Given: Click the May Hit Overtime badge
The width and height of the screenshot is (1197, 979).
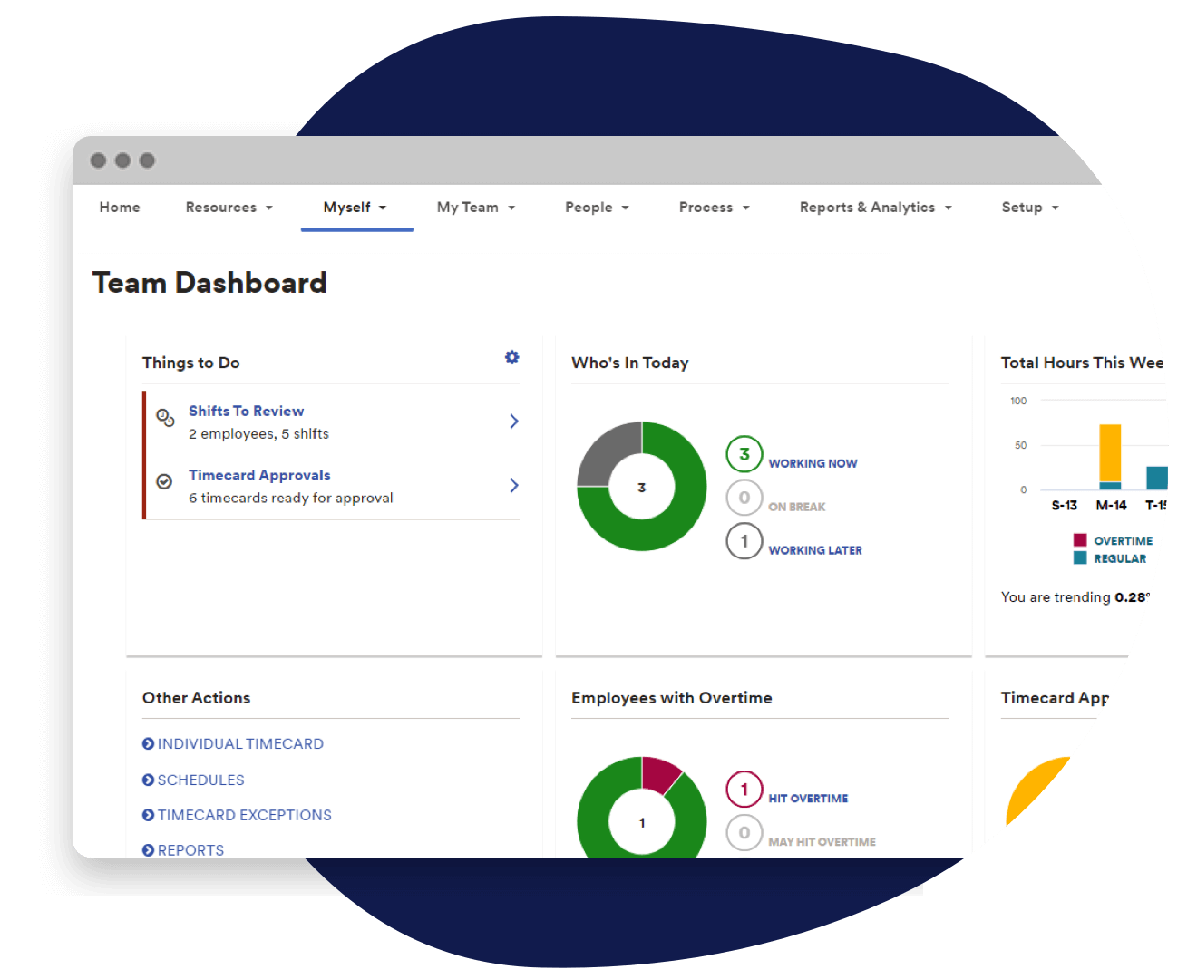Looking at the screenshot, I should 744,832.
